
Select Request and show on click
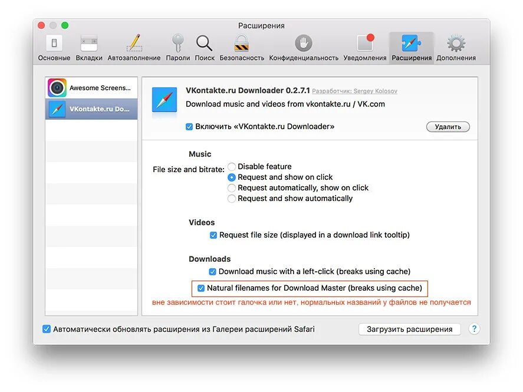click(x=232, y=177)
